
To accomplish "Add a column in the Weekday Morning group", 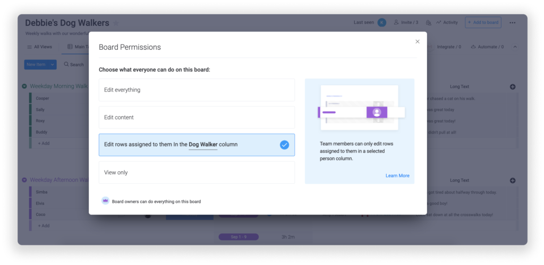I will tap(512, 87).
